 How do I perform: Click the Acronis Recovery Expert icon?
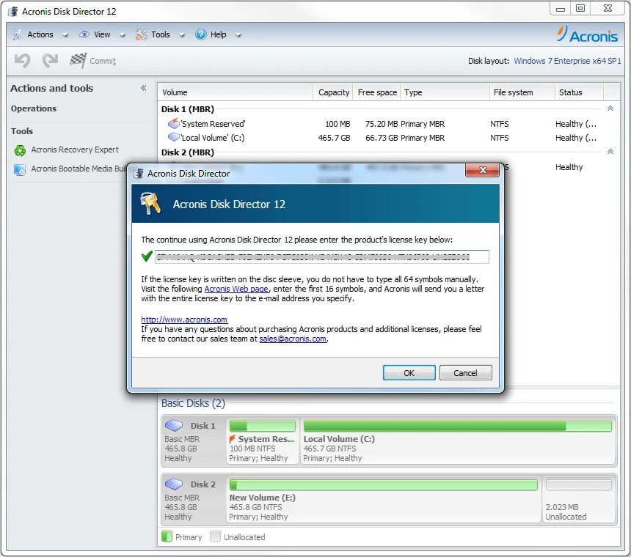coord(20,150)
